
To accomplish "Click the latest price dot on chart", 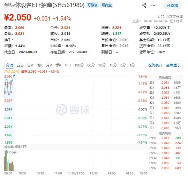I will tap(14, 75).
